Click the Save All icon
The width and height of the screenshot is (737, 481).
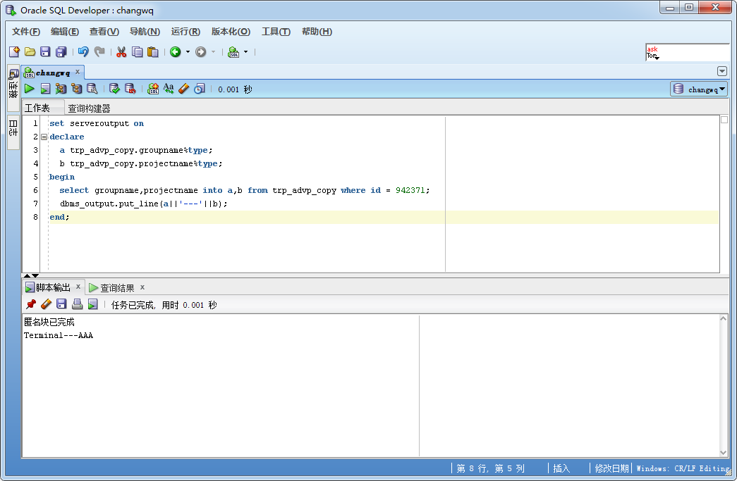(61, 51)
